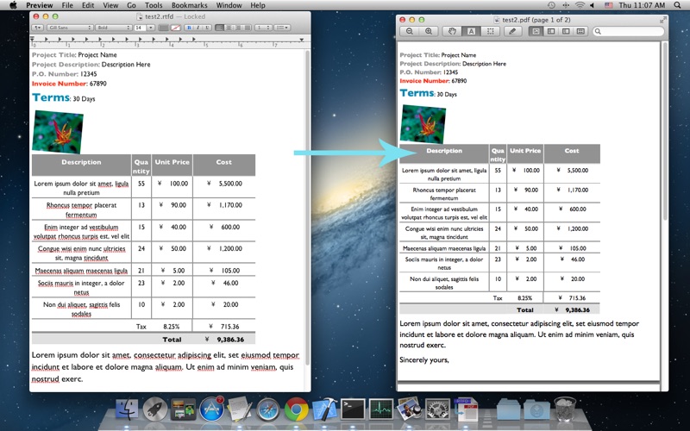Open Spotlight search in the menu bar
This screenshot has width=690, height=431.
click(678, 5)
